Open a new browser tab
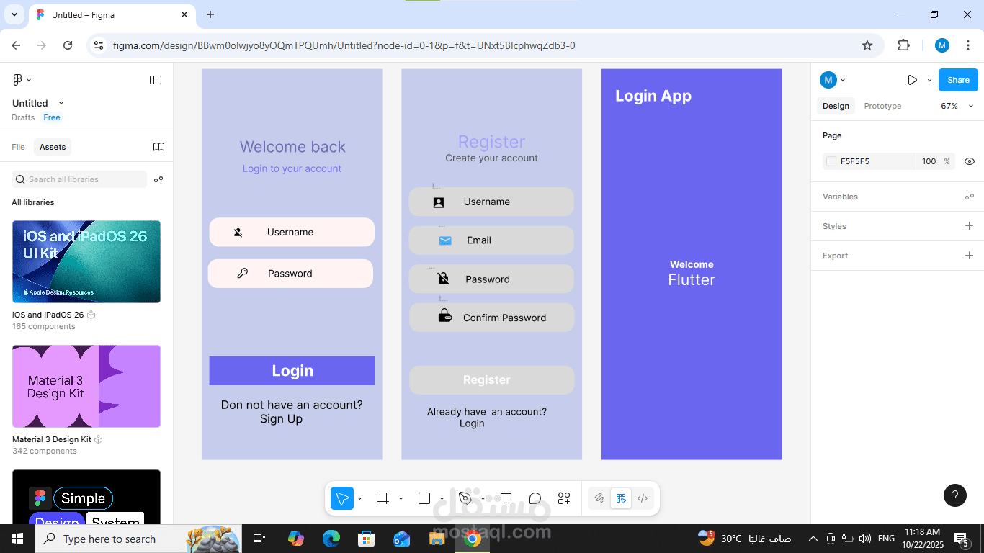Screen dimensions: 984x553 (210, 14)
